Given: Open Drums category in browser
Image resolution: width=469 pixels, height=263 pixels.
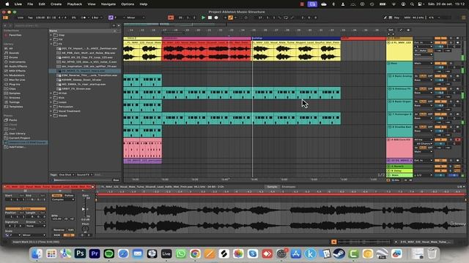Looking at the screenshot, I should tap(13, 57).
